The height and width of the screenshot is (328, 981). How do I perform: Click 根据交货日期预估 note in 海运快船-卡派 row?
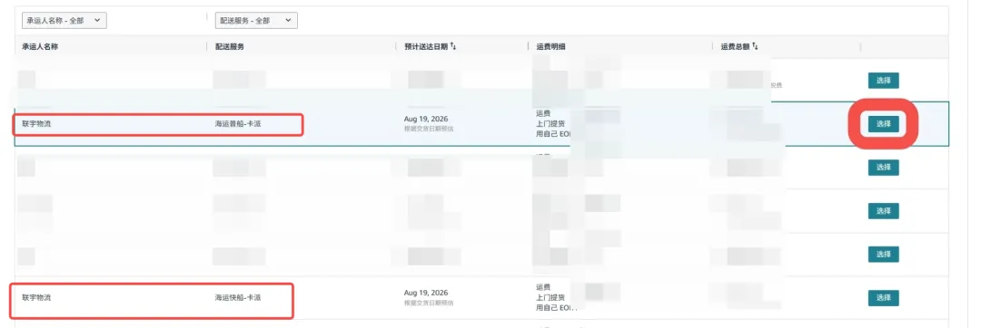[x=429, y=303]
